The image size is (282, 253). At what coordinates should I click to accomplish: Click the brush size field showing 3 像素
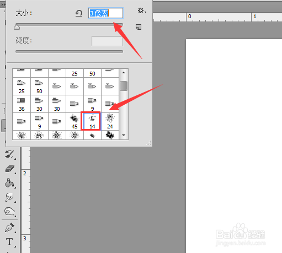[x=105, y=13]
